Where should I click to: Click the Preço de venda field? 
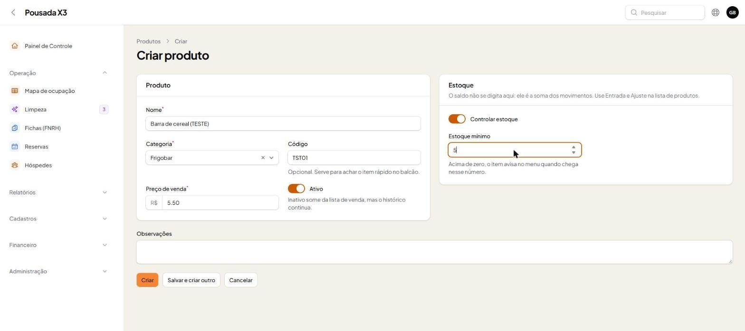[x=220, y=203]
